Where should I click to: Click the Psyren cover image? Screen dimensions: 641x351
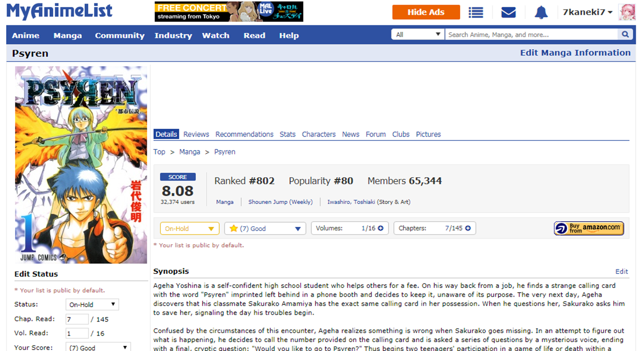81,165
